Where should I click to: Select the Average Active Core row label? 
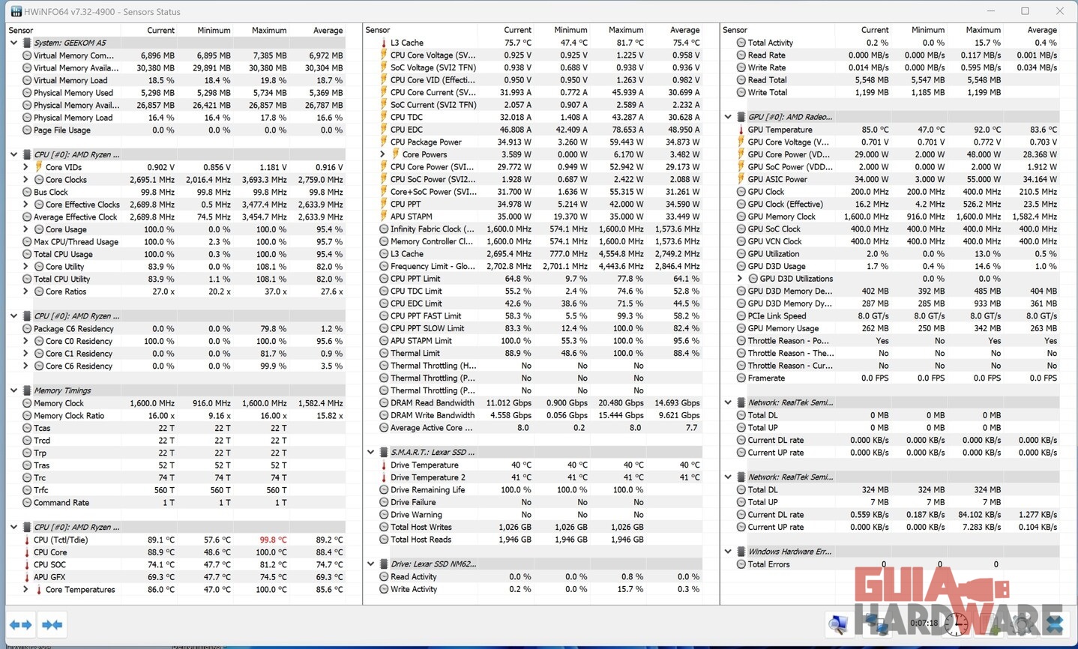pyautogui.click(x=432, y=428)
